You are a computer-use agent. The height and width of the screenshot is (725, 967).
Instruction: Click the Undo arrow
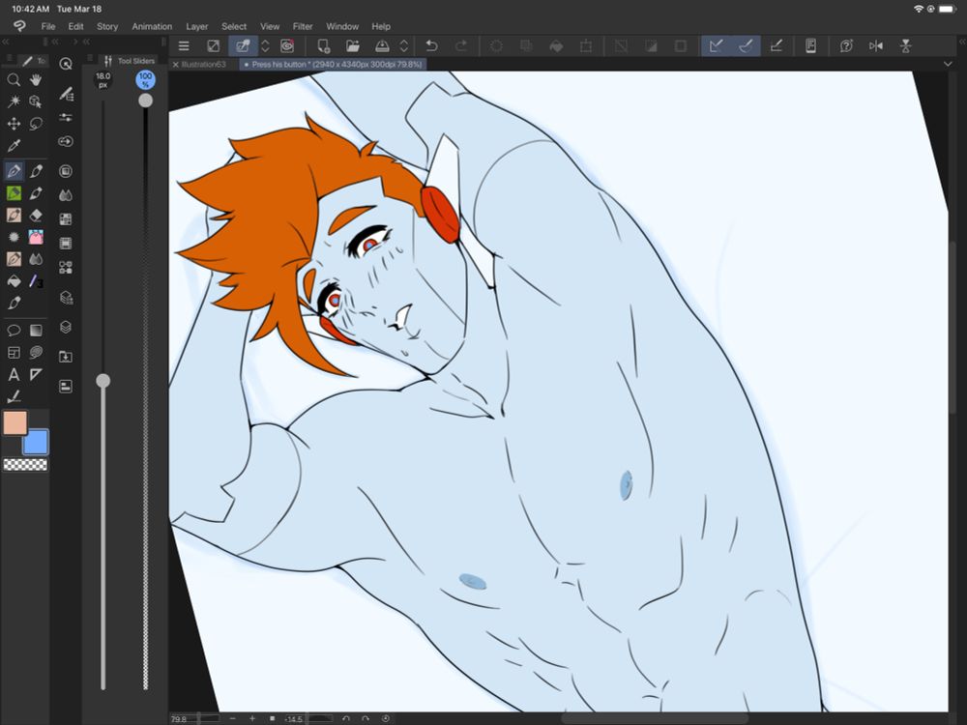[x=431, y=46]
